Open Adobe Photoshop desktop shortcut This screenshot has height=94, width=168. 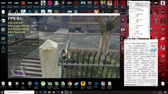click(36, 85)
